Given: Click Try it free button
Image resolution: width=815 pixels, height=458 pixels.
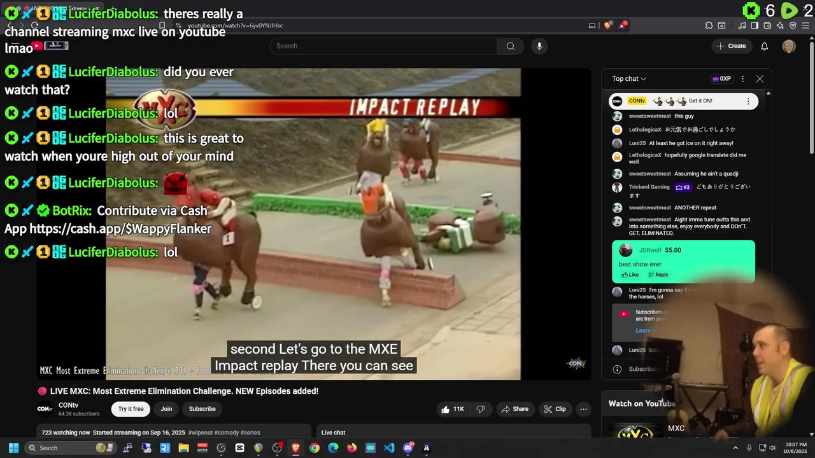Looking at the screenshot, I should (x=131, y=409).
